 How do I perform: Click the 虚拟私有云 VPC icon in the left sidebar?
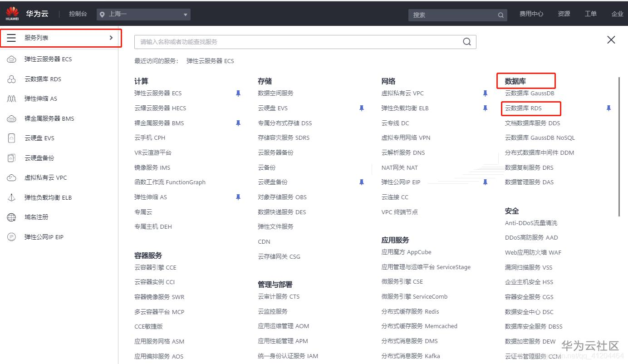point(12,178)
